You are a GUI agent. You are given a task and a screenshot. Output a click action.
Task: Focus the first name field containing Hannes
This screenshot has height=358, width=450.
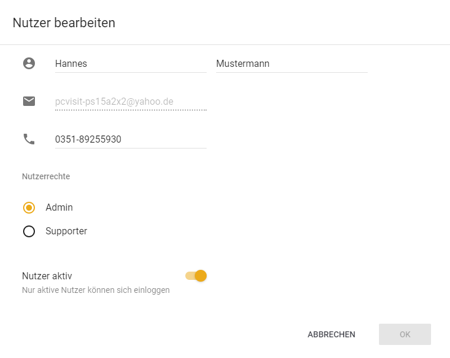click(130, 64)
